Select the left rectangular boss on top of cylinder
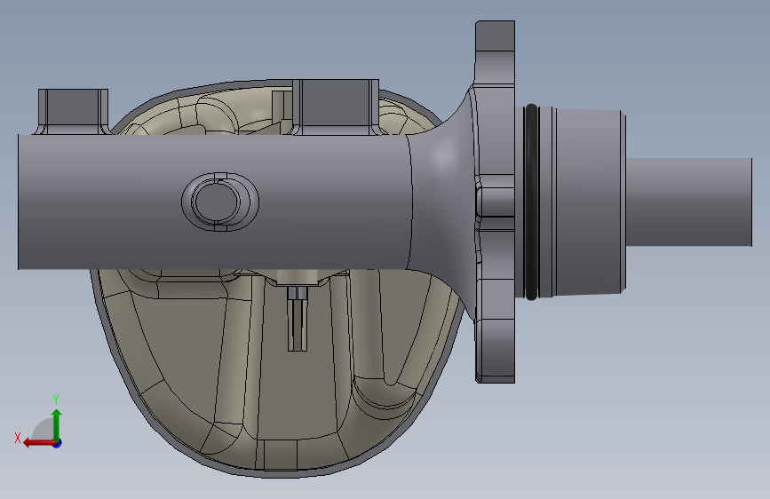This screenshot has width=770, height=499. pyautogui.click(x=73, y=111)
